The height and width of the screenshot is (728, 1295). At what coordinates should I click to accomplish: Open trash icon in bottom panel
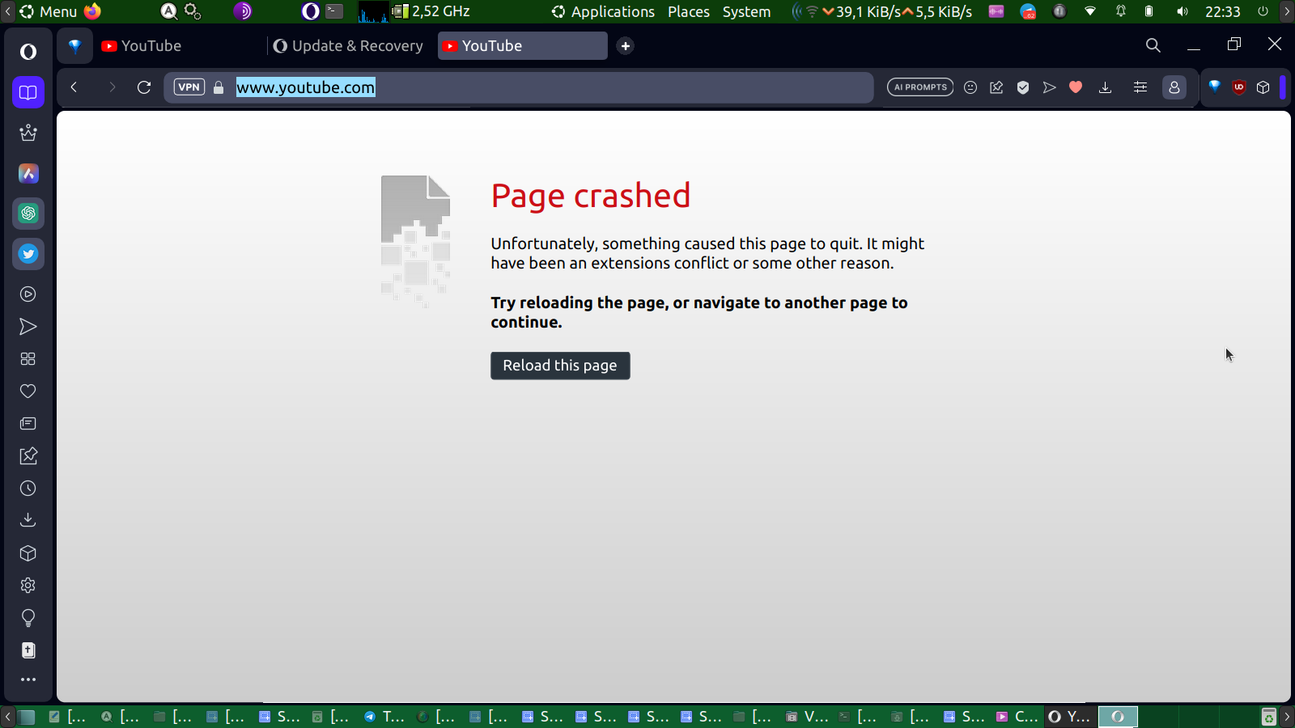click(1269, 717)
